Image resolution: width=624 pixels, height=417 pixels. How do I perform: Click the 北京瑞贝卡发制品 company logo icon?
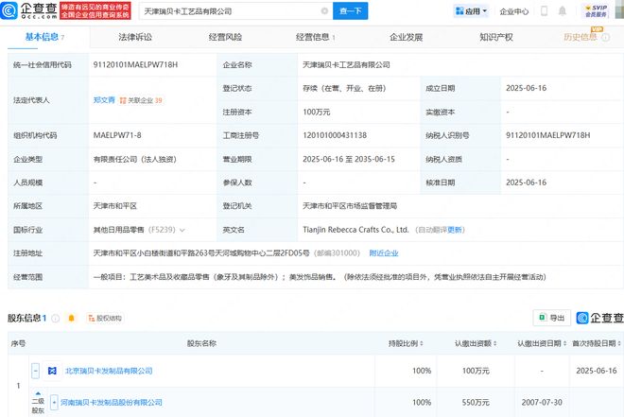(x=52, y=371)
